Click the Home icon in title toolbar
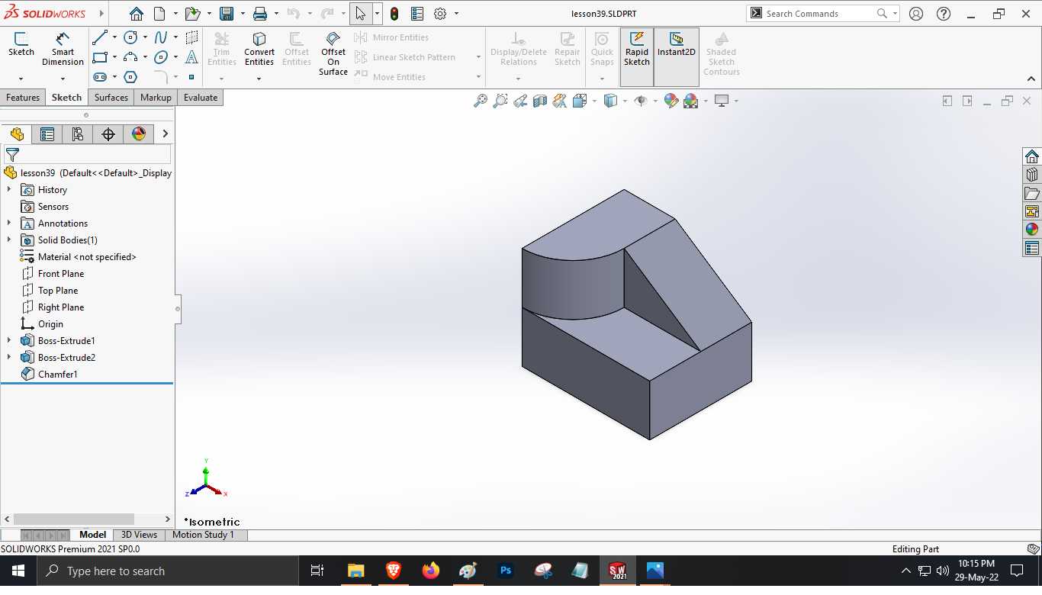1042x595 pixels. pyautogui.click(x=136, y=14)
